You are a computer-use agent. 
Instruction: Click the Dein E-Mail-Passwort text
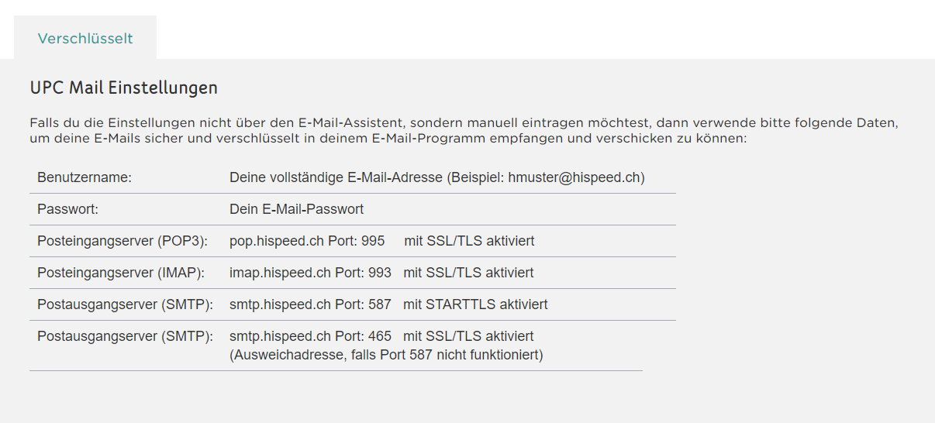pyautogui.click(x=296, y=209)
